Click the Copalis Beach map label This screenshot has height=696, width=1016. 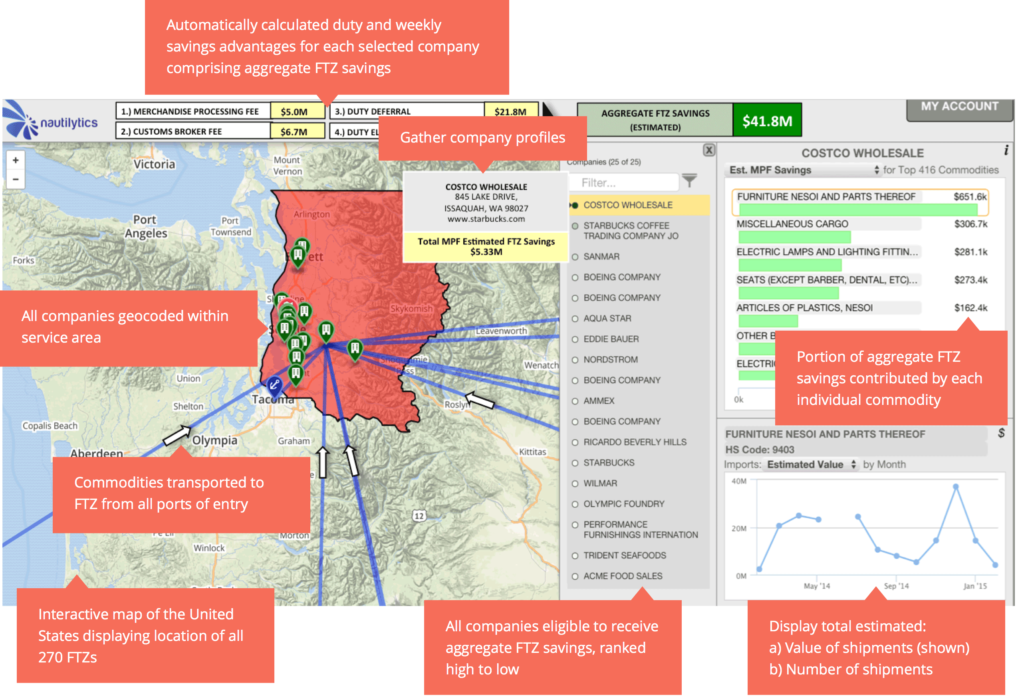click(50, 426)
